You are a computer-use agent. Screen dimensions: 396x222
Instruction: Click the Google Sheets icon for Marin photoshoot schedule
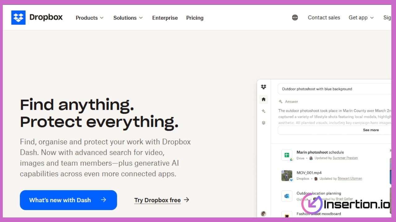click(x=287, y=155)
